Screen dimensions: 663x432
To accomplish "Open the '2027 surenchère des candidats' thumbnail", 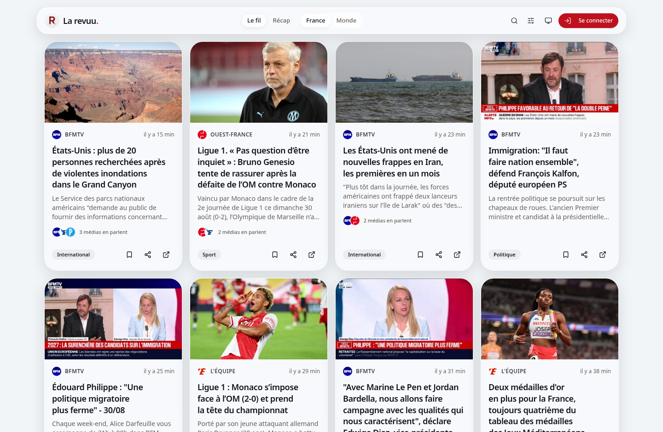I will point(113,319).
